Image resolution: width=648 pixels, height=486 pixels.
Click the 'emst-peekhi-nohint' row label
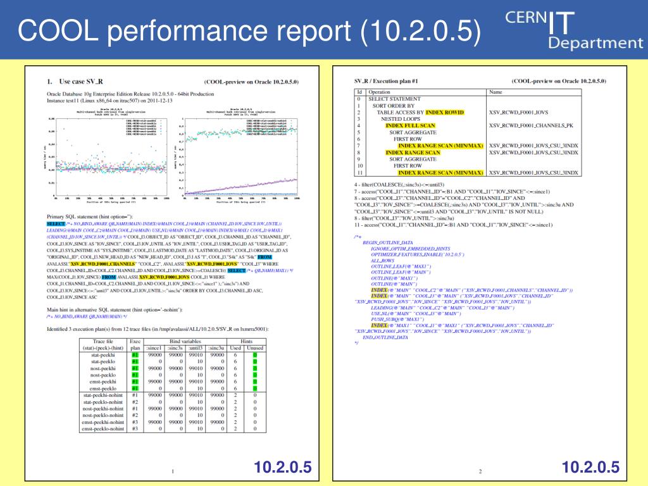coord(103,422)
